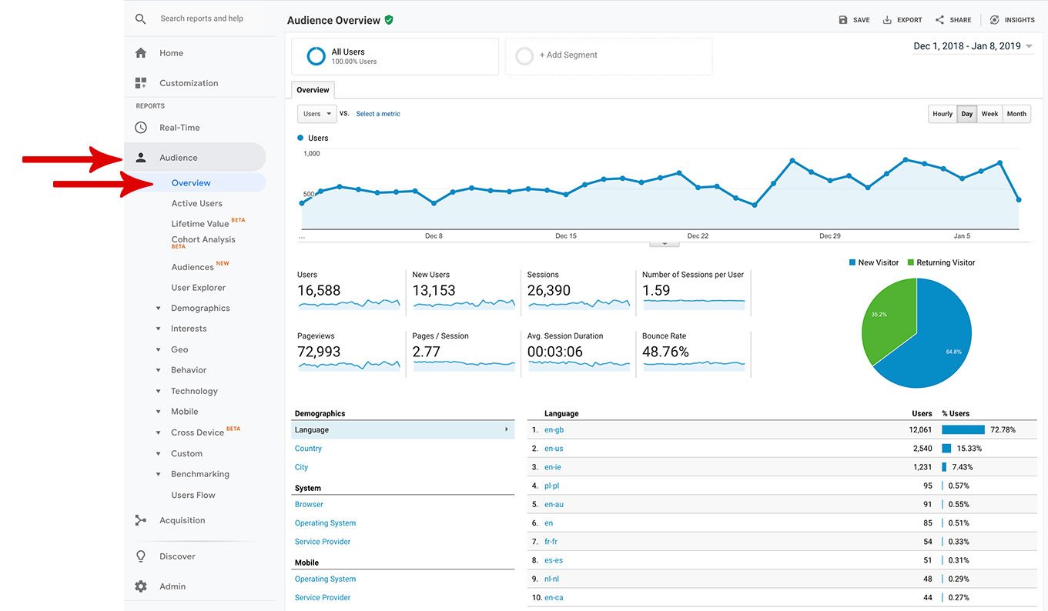
Task: Click Browser link under System
Action: click(309, 505)
